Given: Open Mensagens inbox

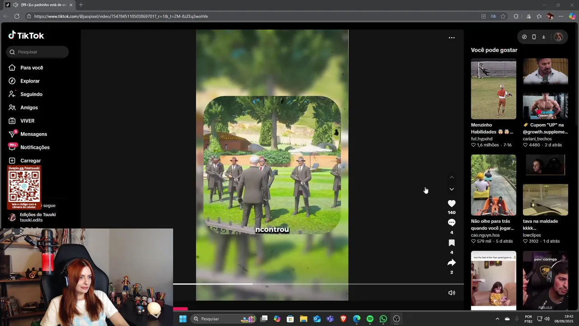Looking at the screenshot, I should (x=28, y=134).
